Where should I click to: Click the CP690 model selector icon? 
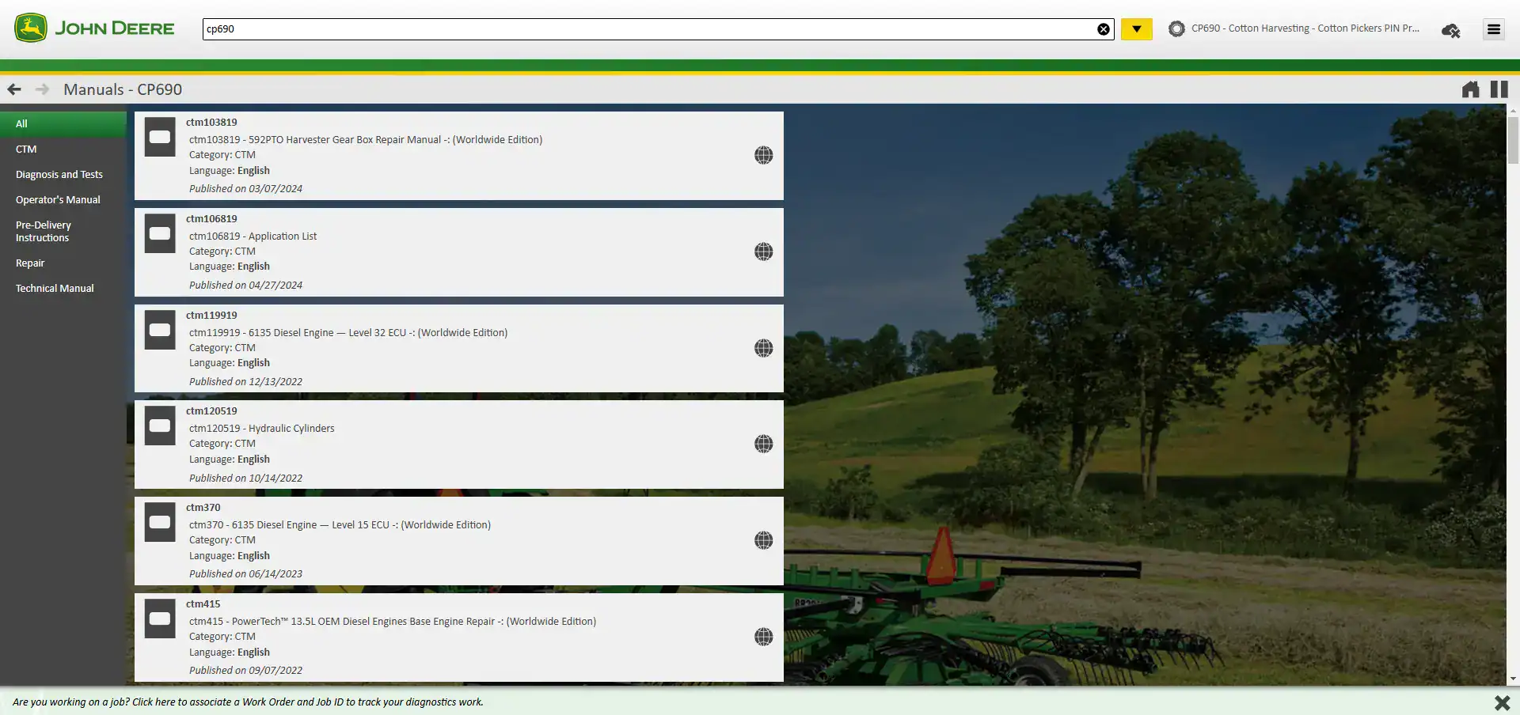pos(1177,28)
